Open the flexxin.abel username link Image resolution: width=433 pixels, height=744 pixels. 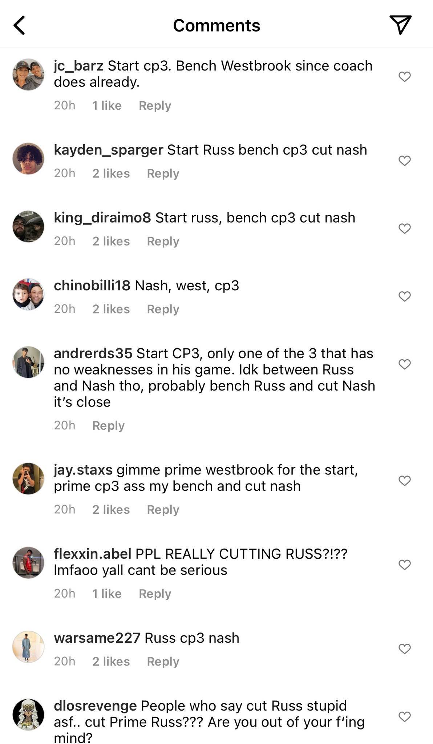tap(92, 554)
